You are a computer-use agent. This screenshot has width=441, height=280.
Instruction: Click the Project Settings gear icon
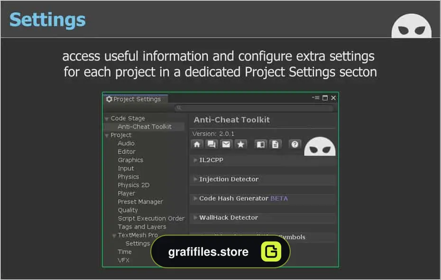tap(109, 99)
